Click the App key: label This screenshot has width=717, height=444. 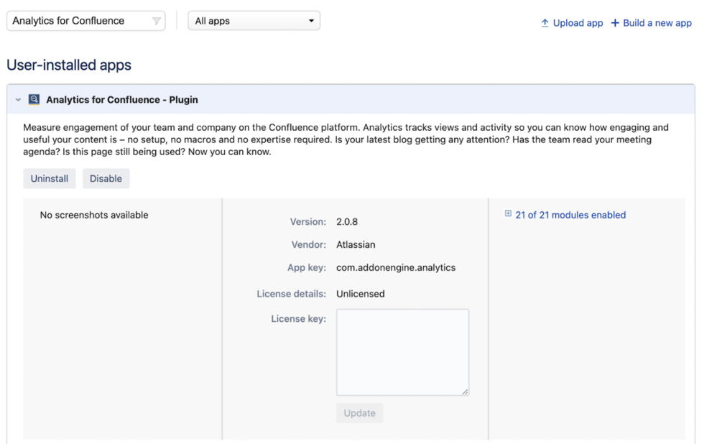[x=307, y=267]
